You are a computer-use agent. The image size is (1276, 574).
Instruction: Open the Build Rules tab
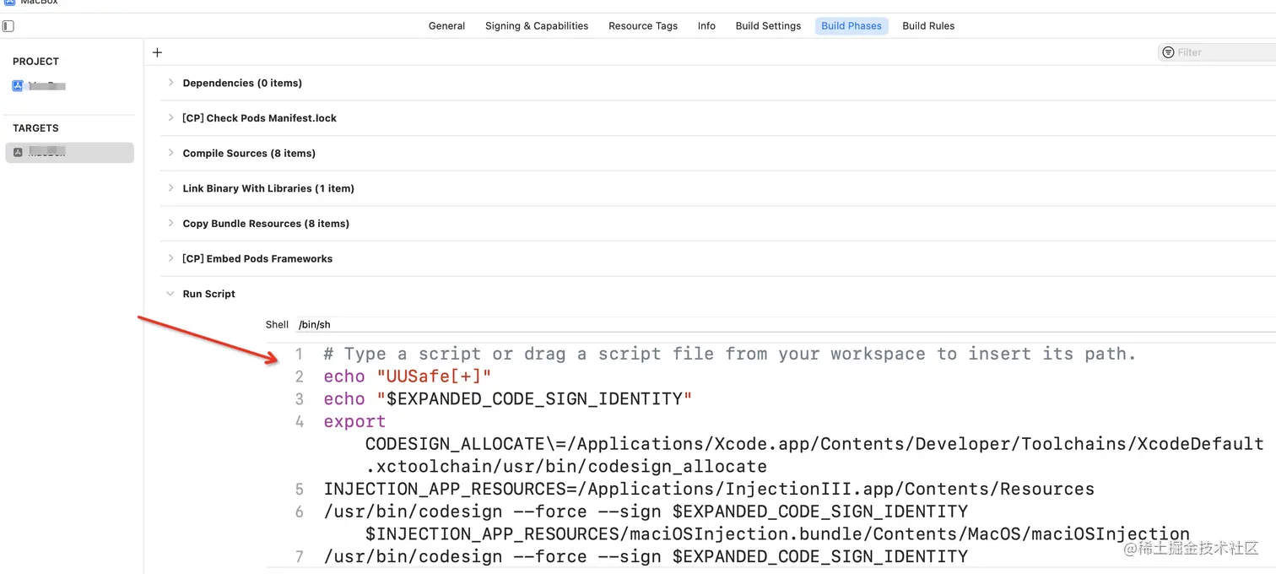[928, 26]
